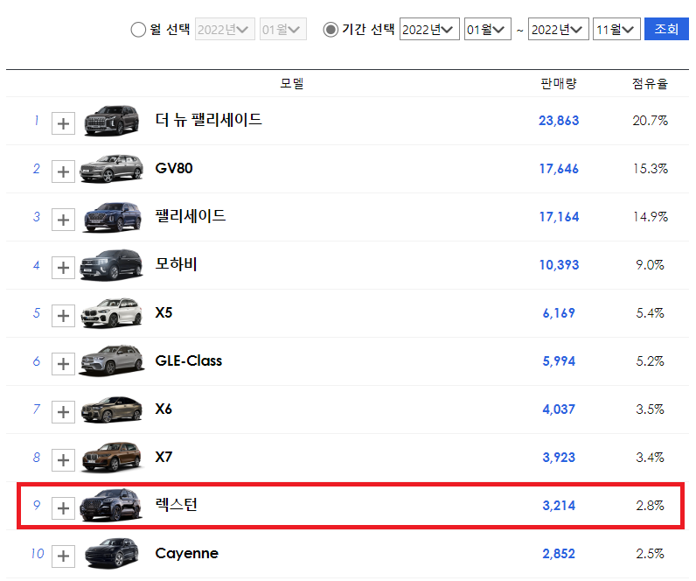Open the X6 model name
The image size is (696, 581).
click(164, 409)
